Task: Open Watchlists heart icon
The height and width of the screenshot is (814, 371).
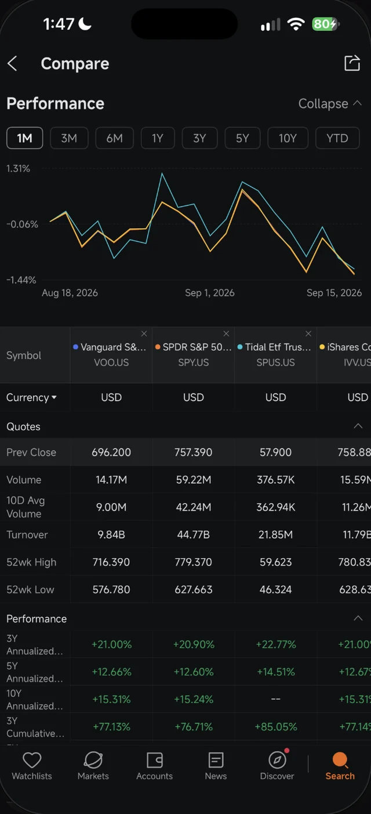Action: 32,760
